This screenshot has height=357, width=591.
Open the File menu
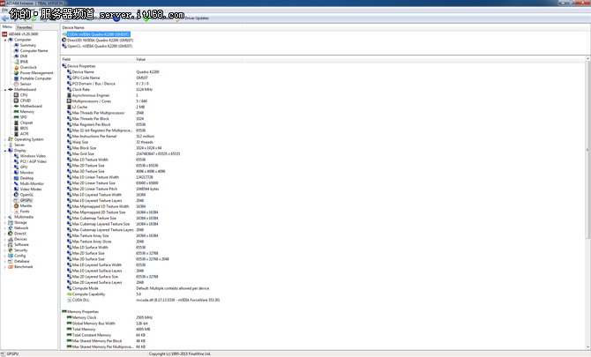click(4, 11)
